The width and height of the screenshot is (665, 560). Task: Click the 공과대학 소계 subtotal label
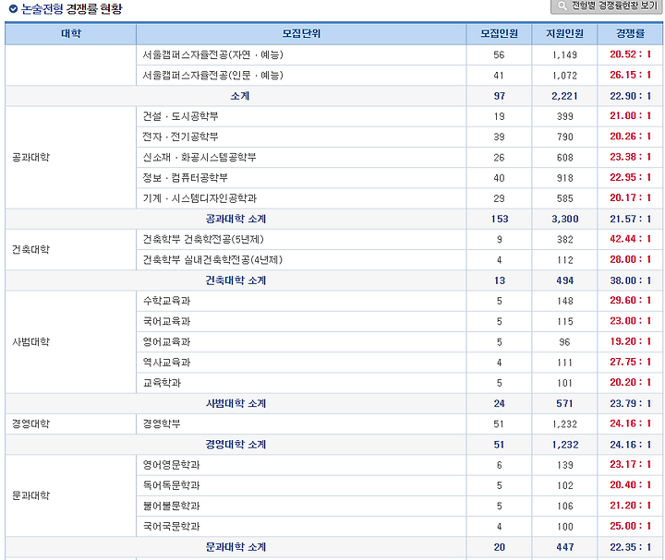point(236,219)
